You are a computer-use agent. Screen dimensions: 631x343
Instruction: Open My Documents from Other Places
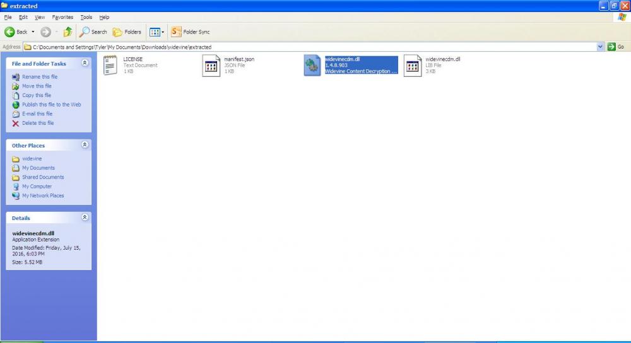coord(38,168)
